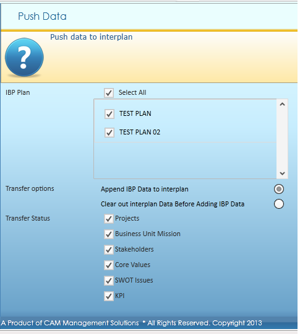This screenshot has height=334, width=300.
Task: Uncheck the TEST PLAN checkbox
Action: 109,114
